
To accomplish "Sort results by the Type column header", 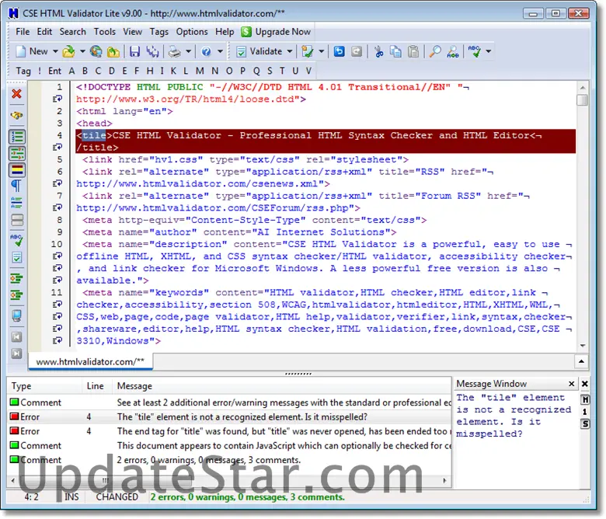I will point(44,386).
